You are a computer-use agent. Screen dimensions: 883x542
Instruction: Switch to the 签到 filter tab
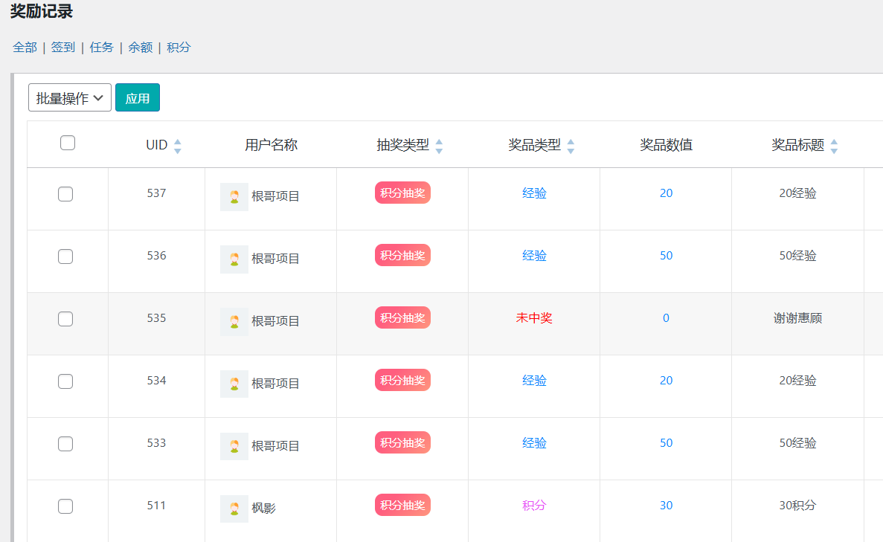tap(63, 48)
